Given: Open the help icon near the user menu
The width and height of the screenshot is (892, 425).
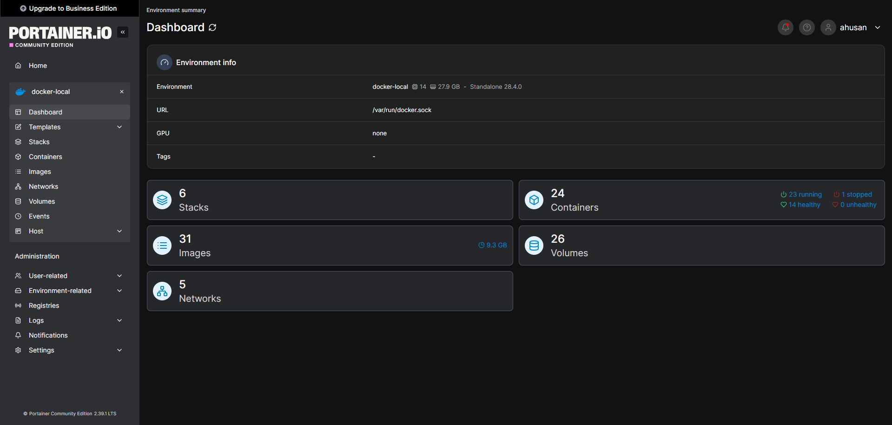Looking at the screenshot, I should click(806, 27).
